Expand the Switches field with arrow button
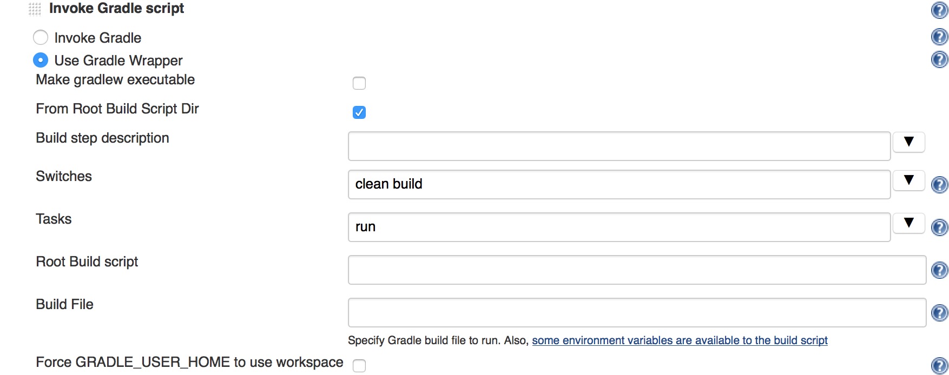This screenshot has height=375, width=949. pos(909,180)
